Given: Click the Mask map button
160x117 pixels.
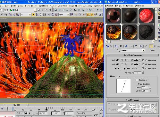Looking at the screenshot, I should [131, 68].
